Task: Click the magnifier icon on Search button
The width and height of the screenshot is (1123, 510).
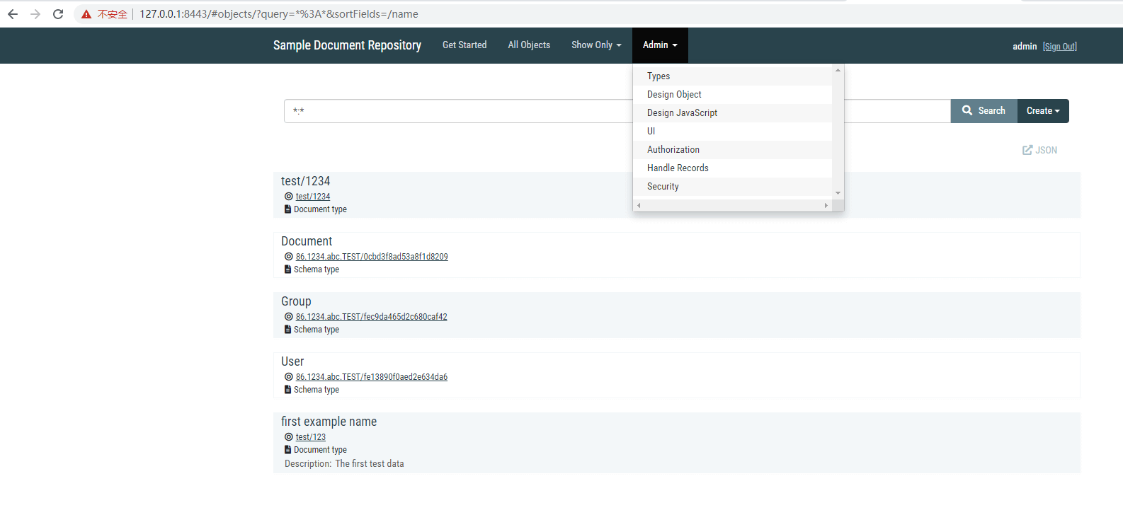Action: point(967,110)
